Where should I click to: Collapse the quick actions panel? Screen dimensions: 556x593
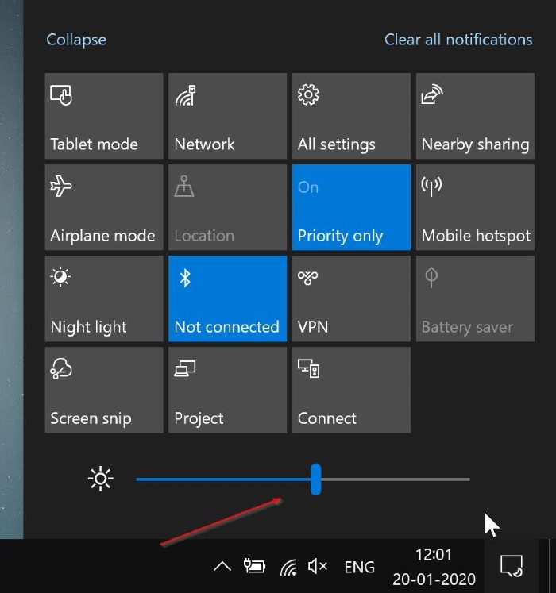(76, 40)
